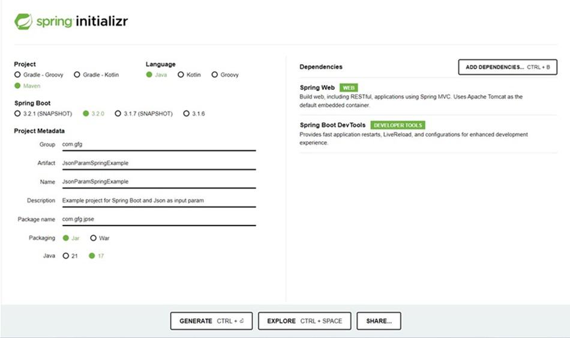Pick Kotlin as the language
This screenshot has height=338, width=570.
pos(181,75)
